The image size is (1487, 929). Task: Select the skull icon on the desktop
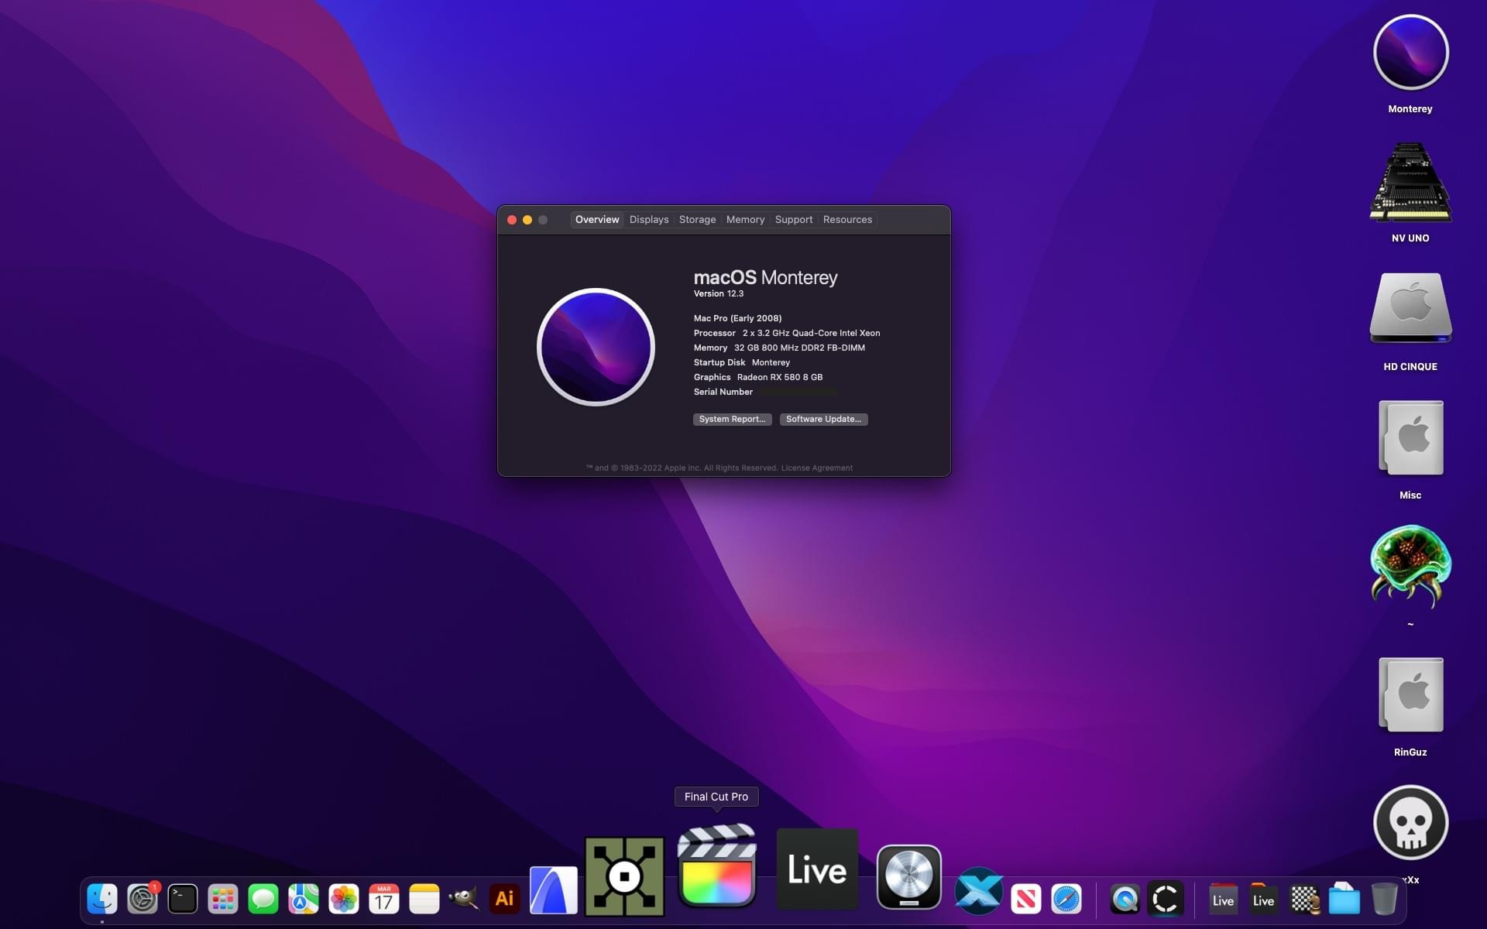point(1410,823)
